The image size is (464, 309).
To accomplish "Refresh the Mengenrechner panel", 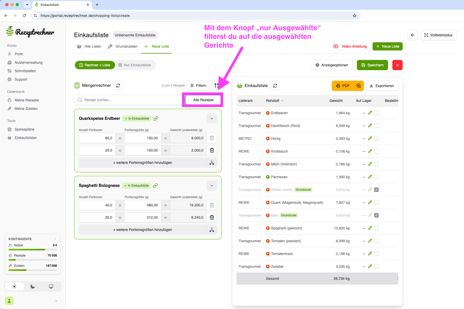I will tap(118, 86).
